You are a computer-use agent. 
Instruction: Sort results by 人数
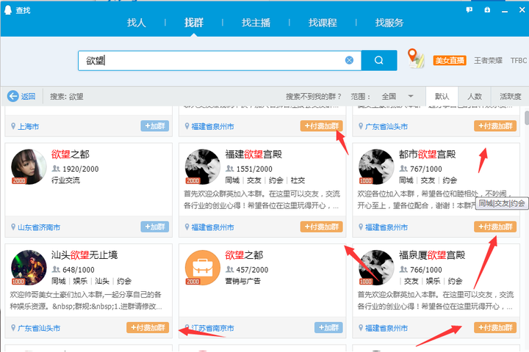(x=475, y=97)
